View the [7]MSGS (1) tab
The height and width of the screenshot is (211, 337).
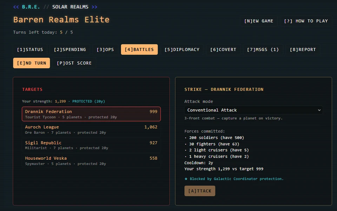263,50
